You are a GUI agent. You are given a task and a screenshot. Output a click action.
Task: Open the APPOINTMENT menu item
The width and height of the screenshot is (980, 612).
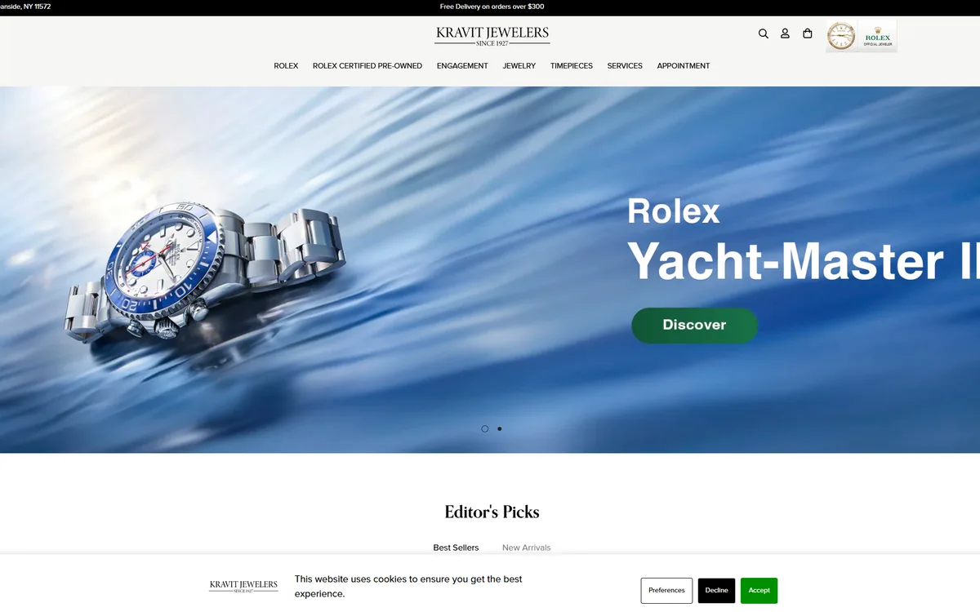684,66
